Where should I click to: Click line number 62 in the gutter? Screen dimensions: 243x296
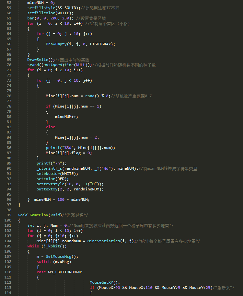[9, 23]
